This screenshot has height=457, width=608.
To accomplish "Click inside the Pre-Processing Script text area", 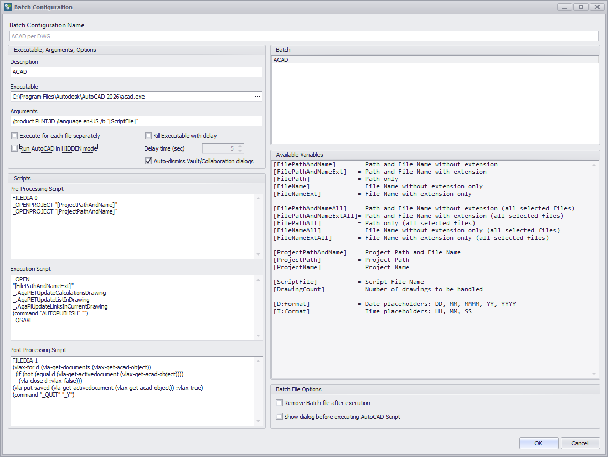I will point(132,226).
